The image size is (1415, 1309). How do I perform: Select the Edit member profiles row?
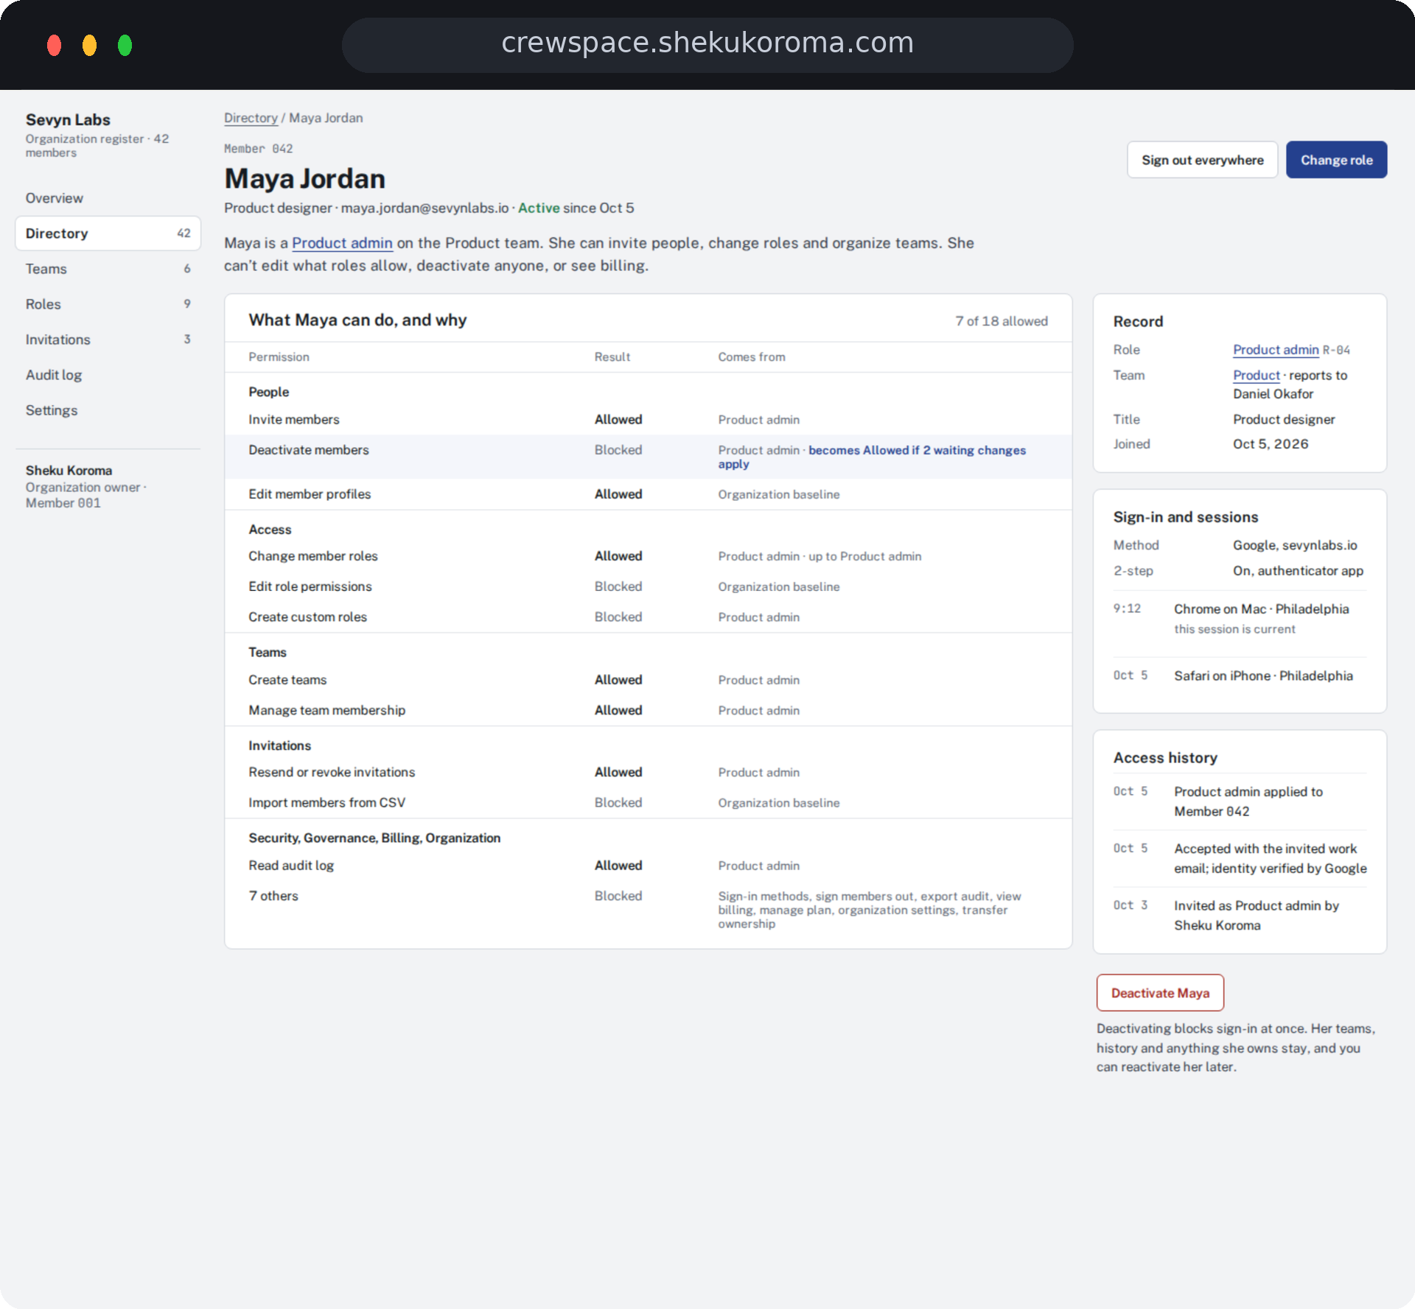(648, 494)
